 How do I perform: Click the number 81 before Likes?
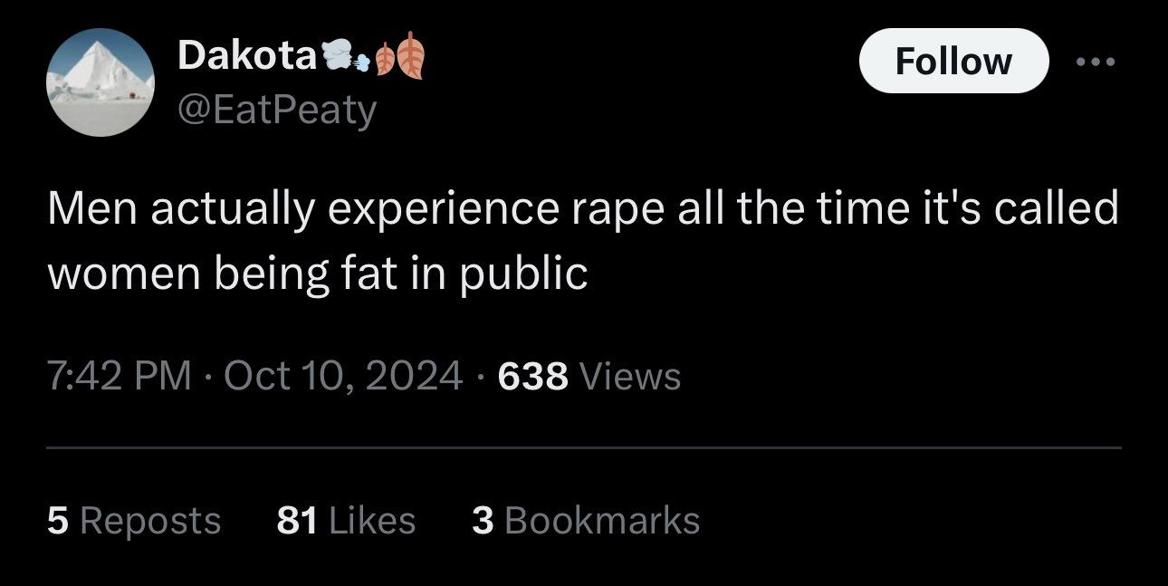299,521
